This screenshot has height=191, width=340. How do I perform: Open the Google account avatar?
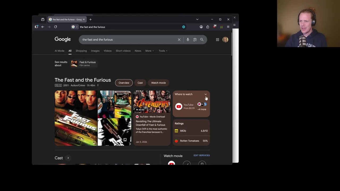coord(225,40)
